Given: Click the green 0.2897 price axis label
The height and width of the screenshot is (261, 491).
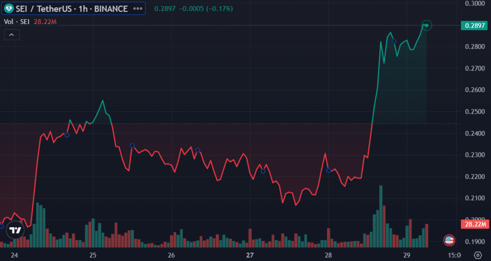Looking at the screenshot, I should click(x=474, y=26).
